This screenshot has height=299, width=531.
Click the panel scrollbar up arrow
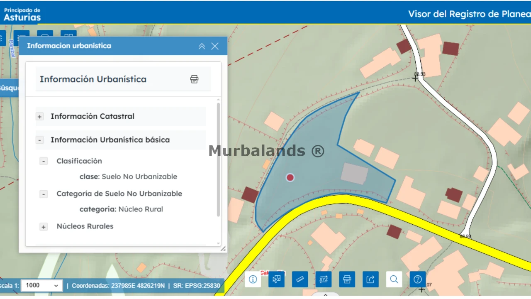219,100
